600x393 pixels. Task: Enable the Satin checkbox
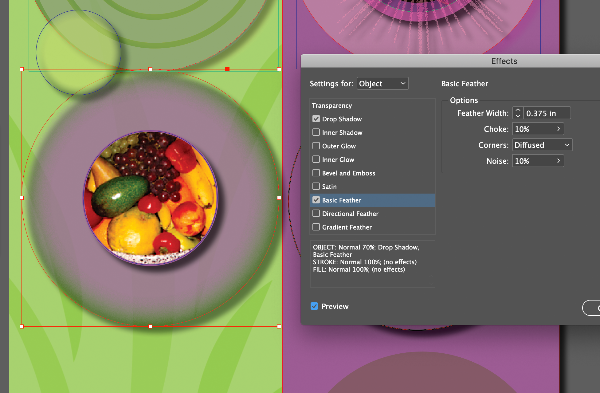point(316,187)
